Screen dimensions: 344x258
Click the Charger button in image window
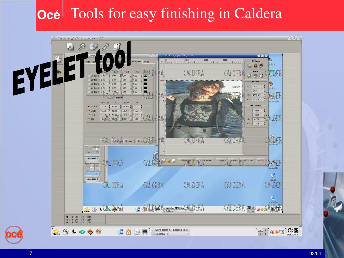(x=221, y=161)
